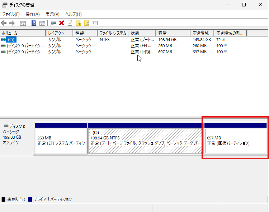The height and width of the screenshot is (212, 269).
Task: Click the folder with green arrow icon
Action: pyautogui.click(x=79, y=23)
